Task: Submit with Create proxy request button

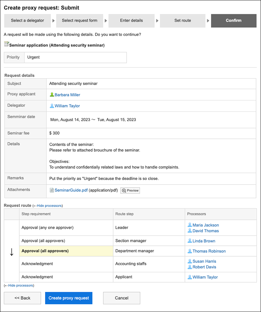Action: click(69, 298)
